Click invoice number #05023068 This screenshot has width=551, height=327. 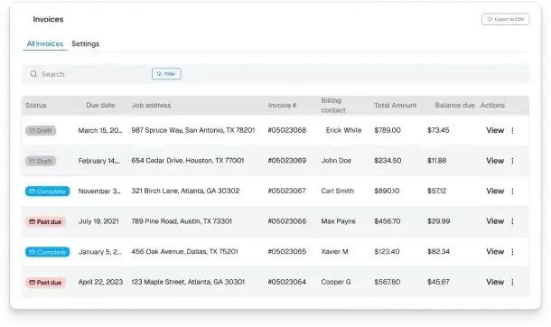[287, 130]
